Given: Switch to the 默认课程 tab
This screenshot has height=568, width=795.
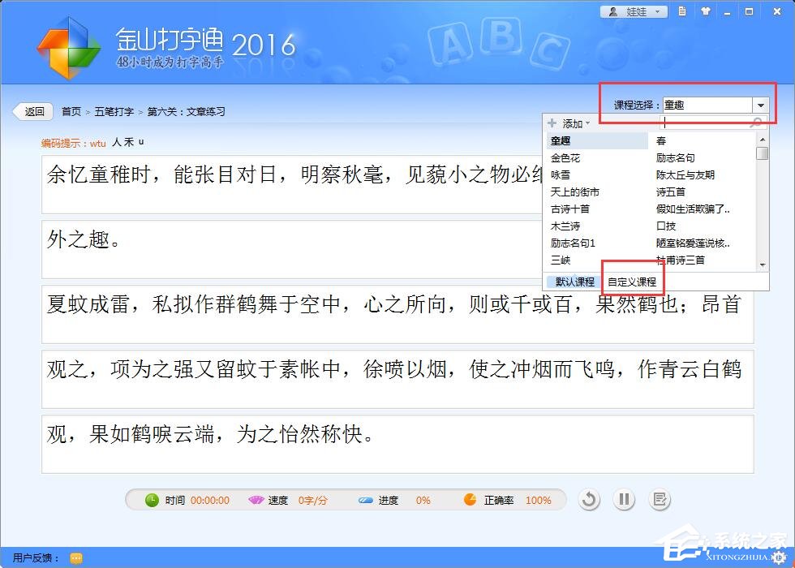Looking at the screenshot, I should (x=574, y=280).
